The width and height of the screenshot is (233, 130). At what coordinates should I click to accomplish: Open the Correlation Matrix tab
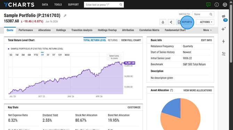point(149,30)
